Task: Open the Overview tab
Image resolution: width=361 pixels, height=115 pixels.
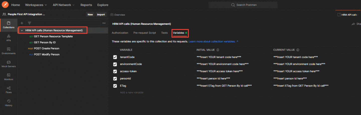Action: (x=118, y=15)
